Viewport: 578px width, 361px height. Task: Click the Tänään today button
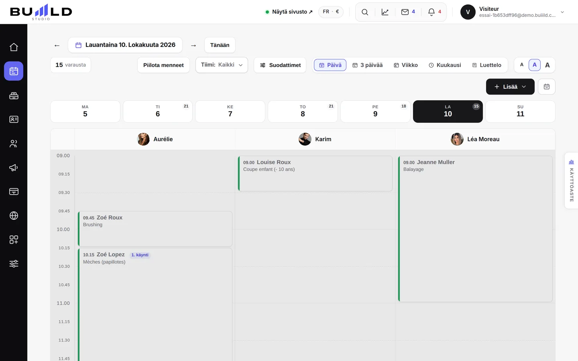pos(220,45)
